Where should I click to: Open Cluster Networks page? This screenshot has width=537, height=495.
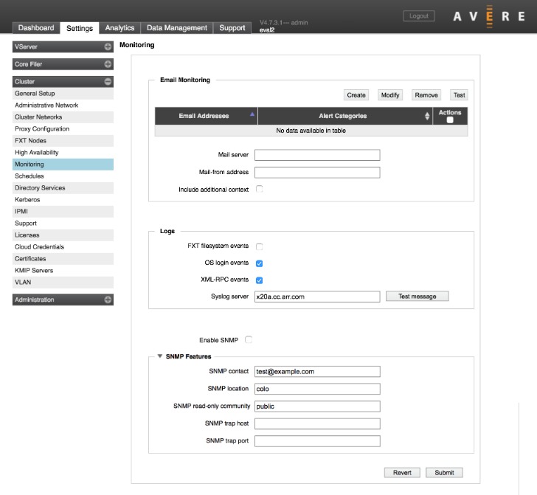point(63,117)
